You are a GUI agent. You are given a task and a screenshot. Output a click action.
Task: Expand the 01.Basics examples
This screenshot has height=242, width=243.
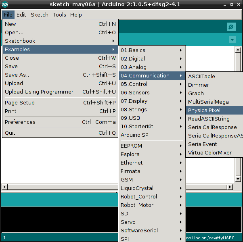pyautogui.click(x=152, y=50)
